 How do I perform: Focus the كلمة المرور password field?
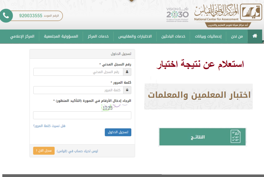click(78, 90)
